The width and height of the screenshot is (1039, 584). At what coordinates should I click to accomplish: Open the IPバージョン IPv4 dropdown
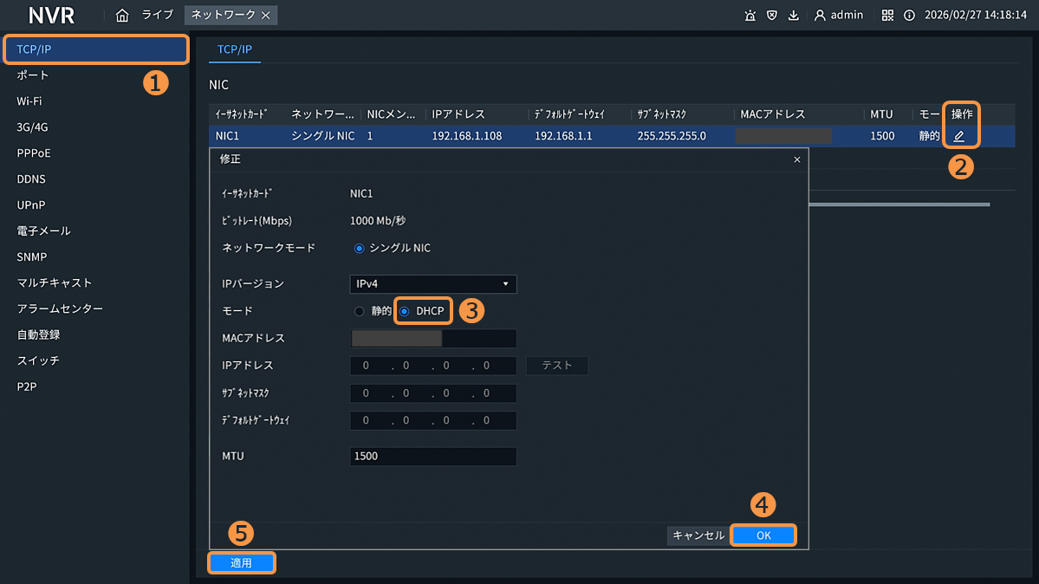point(433,284)
